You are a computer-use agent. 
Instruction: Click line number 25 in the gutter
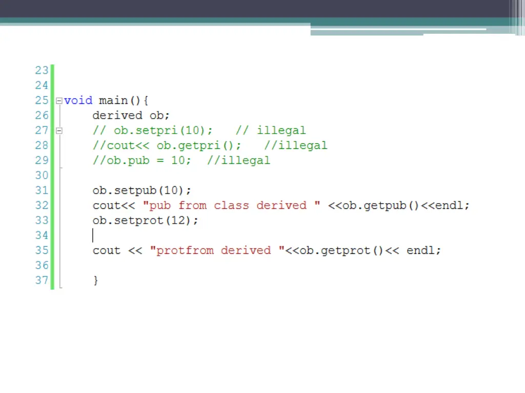click(x=42, y=100)
